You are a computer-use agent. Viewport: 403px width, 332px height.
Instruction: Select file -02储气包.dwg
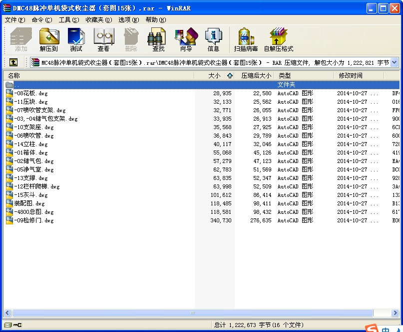(34, 161)
